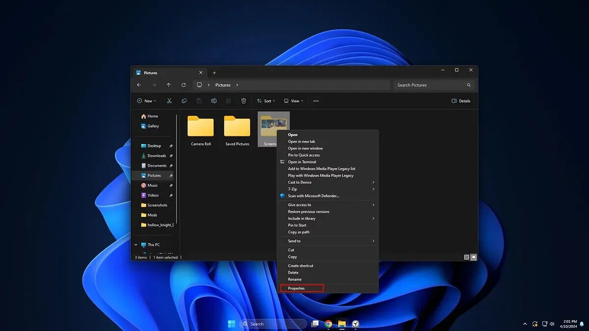Go up one folder level arrow
The width and height of the screenshot is (589, 331).
pyautogui.click(x=168, y=85)
